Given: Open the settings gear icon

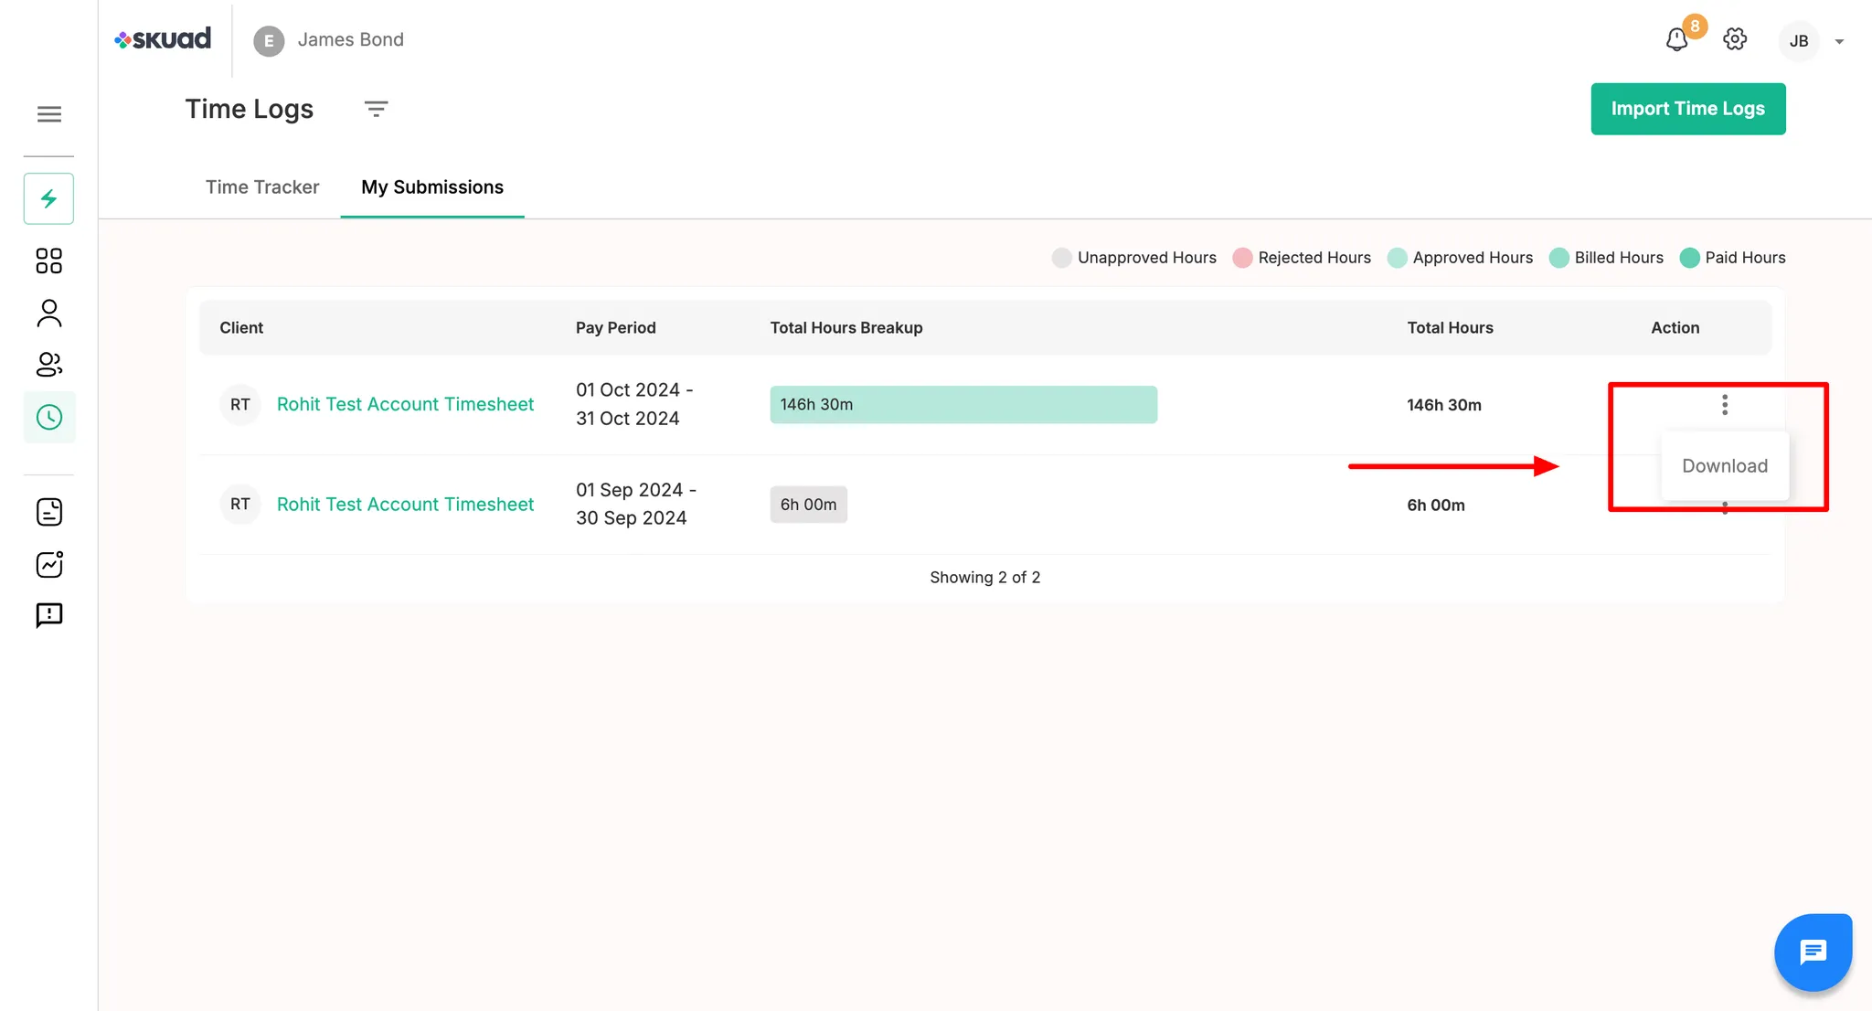Looking at the screenshot, I should [x=1735, y=39].
